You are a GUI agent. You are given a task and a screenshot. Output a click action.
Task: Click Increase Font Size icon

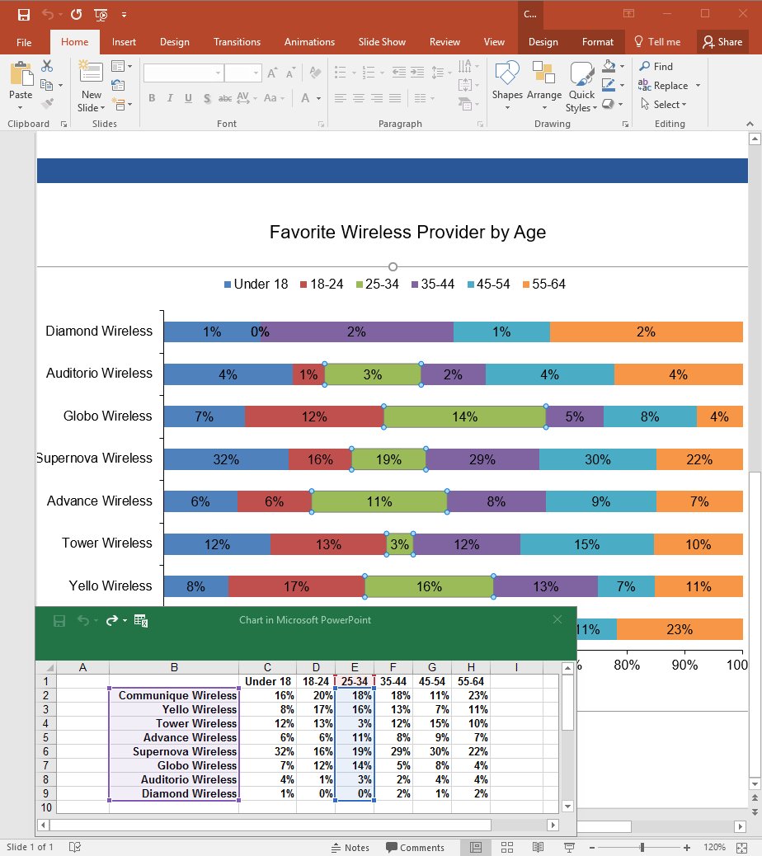(x=272, y=73)
